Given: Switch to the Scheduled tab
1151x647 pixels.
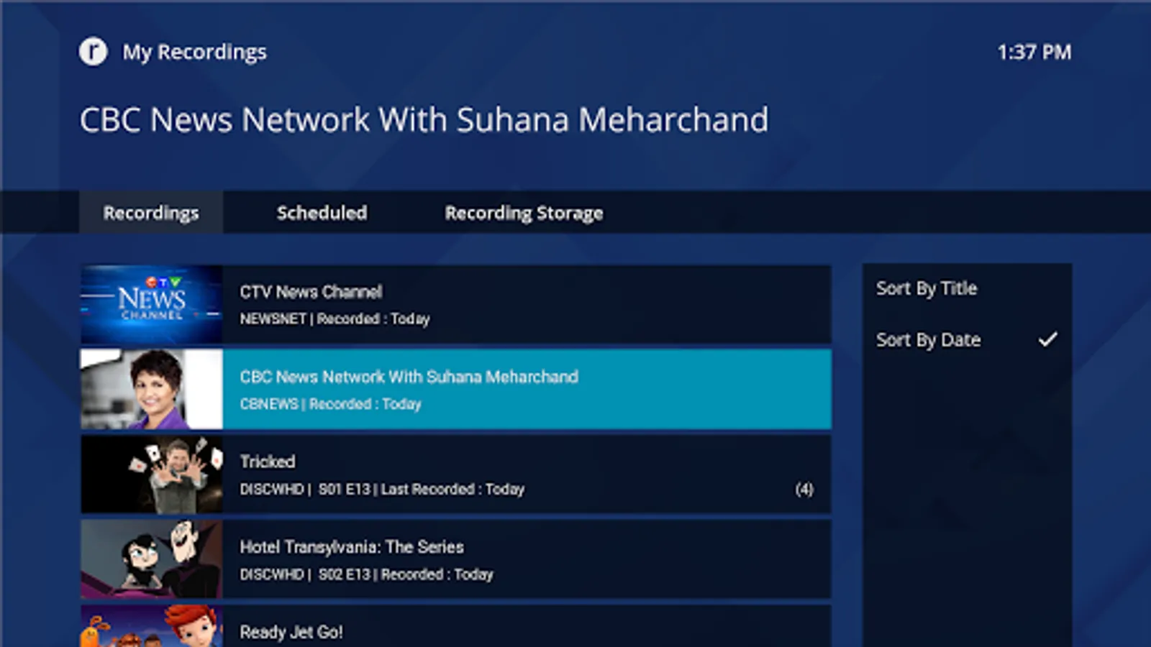Looking at the screenshot, I should [322, 213].
